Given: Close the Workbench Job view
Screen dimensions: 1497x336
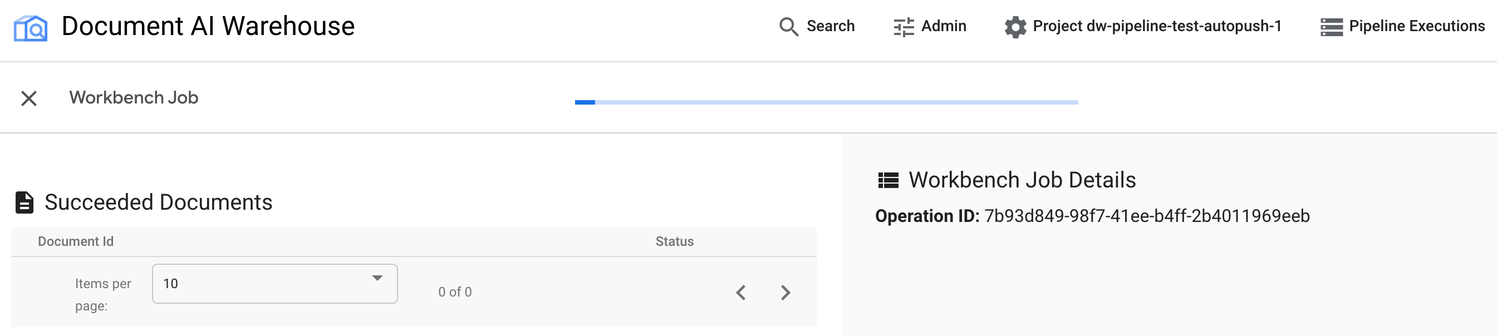Looking at the screenshot, I should pos(29,98).
